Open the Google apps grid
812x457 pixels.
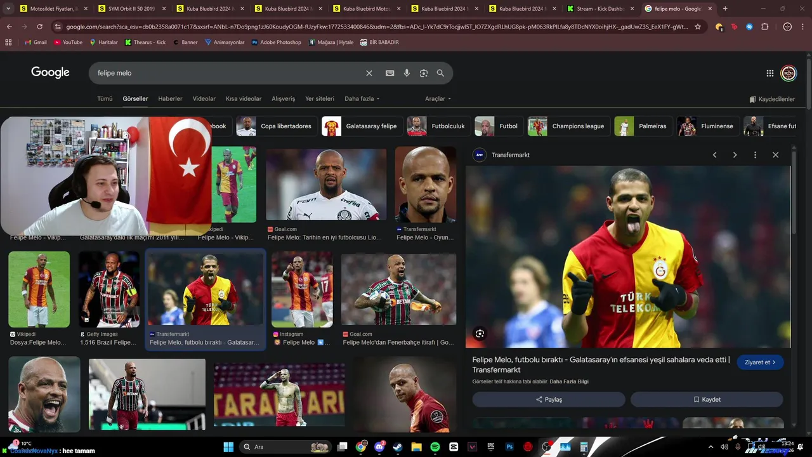[769, 73]
